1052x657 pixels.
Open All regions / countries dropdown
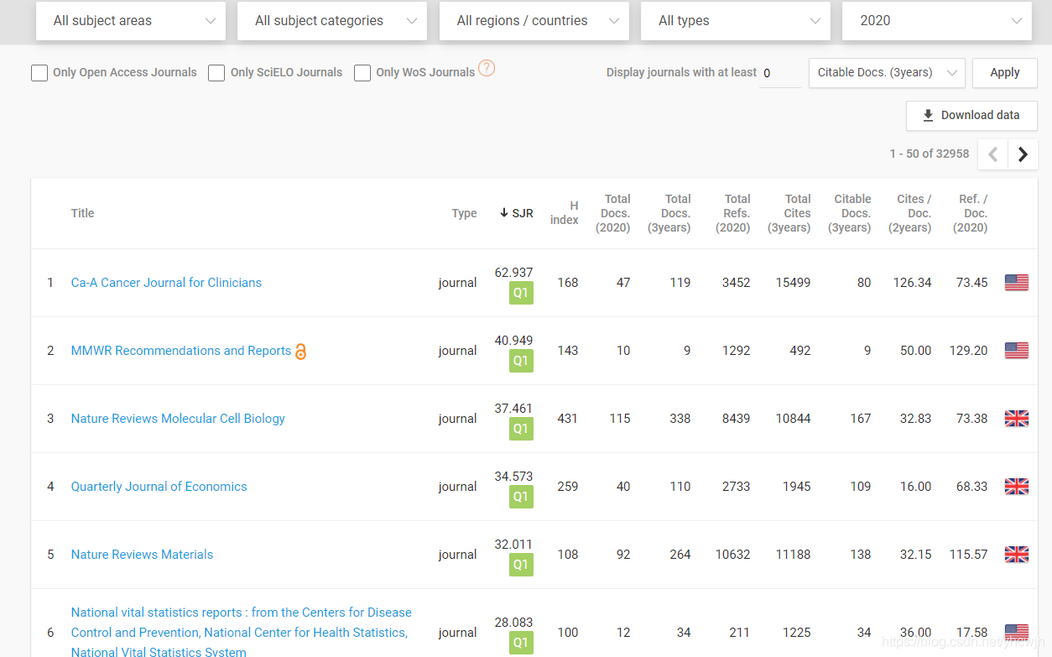[534, 21]
